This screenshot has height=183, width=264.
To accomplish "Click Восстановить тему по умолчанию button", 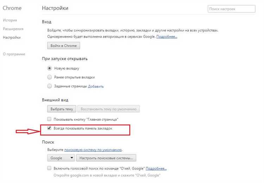I will point(109,109).
